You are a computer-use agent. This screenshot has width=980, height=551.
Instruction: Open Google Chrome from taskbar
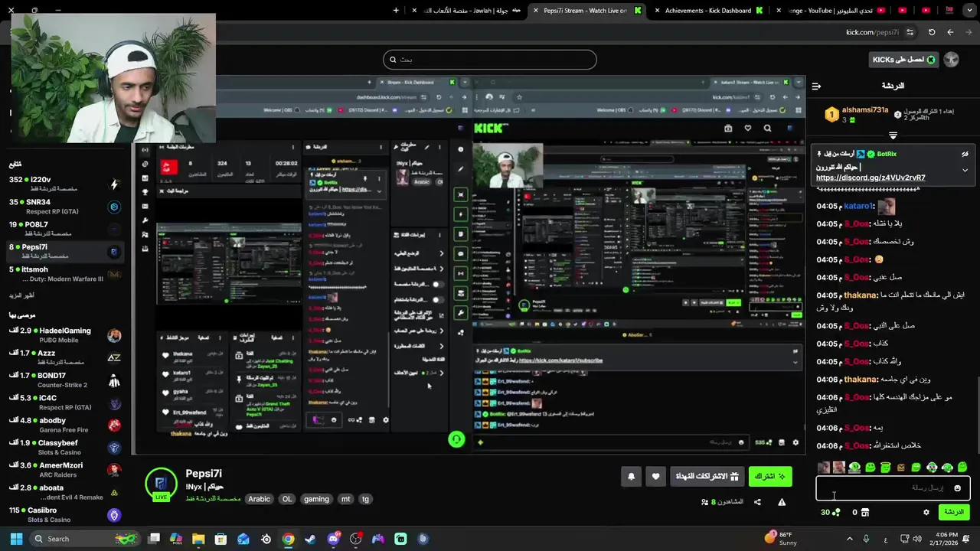288,539
